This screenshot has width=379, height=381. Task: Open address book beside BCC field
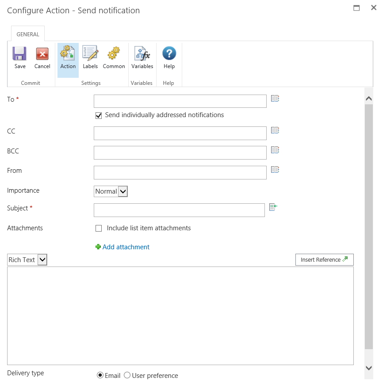(x=275, y=150)
